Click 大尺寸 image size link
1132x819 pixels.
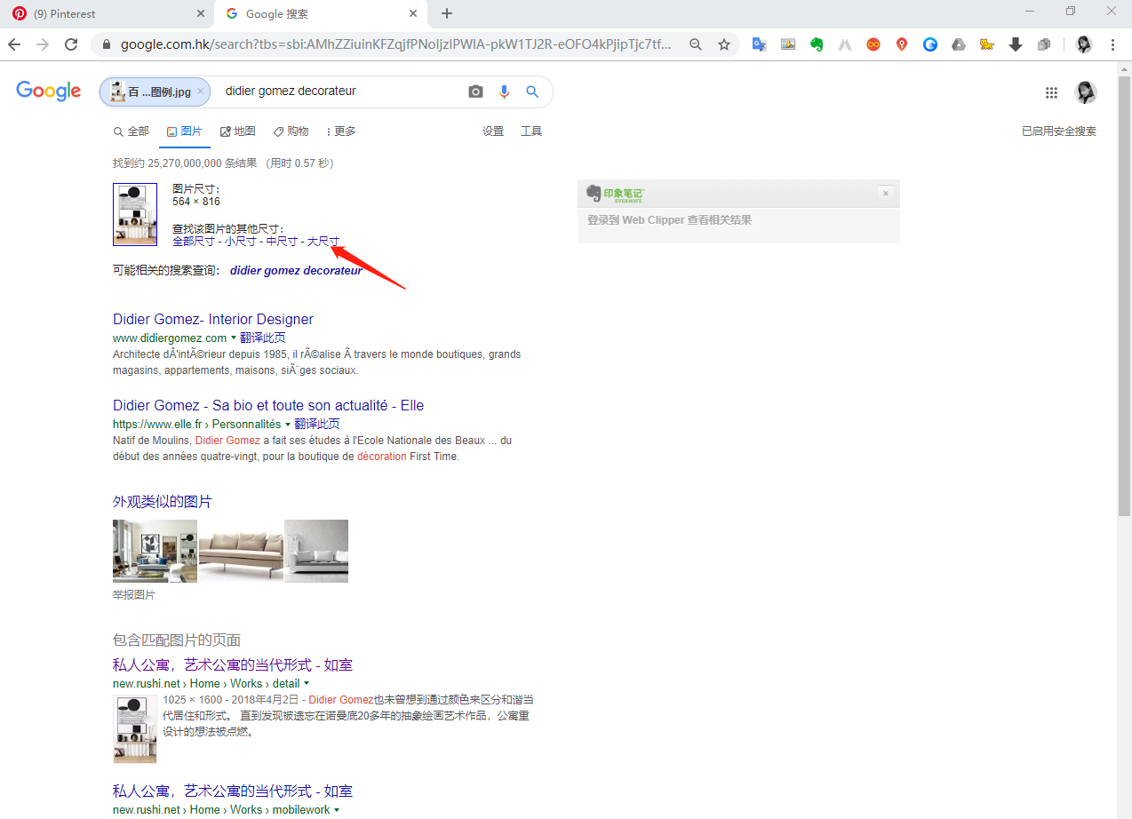[x=323, y=242]
